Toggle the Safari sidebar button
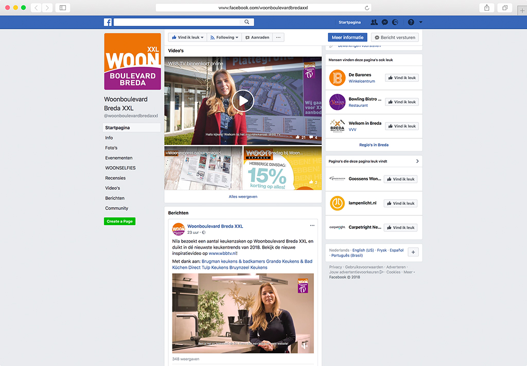527x366 pixels. tap(63, 8)
